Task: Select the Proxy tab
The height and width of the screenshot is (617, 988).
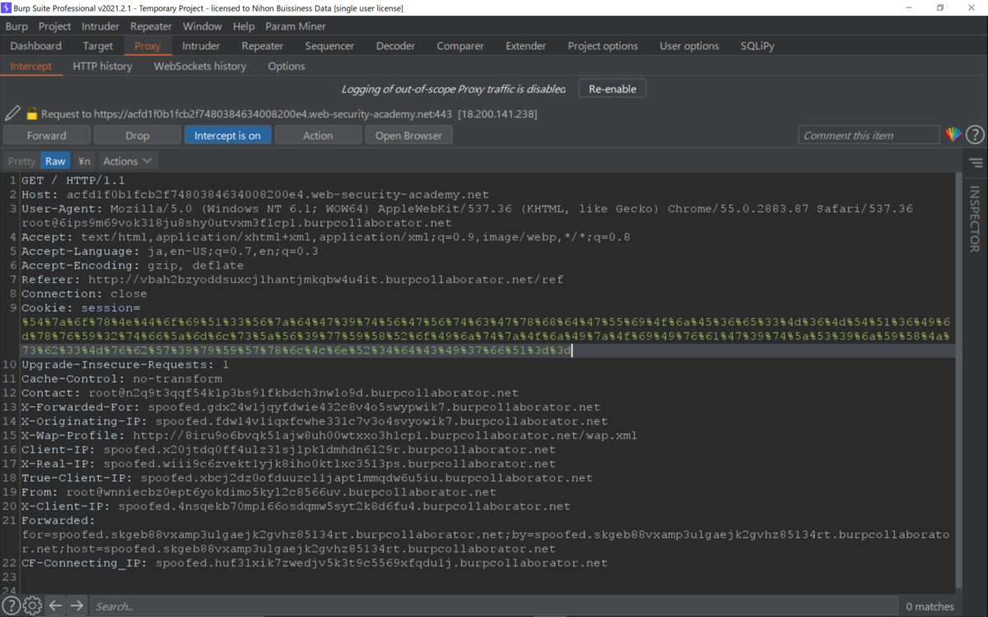Action: tap(147, 46)
